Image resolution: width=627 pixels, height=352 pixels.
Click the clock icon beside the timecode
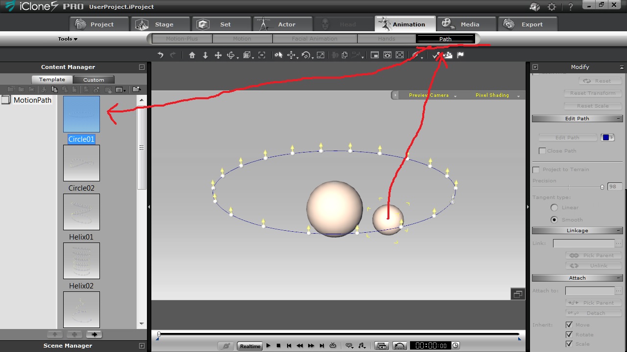pos(456,345)
